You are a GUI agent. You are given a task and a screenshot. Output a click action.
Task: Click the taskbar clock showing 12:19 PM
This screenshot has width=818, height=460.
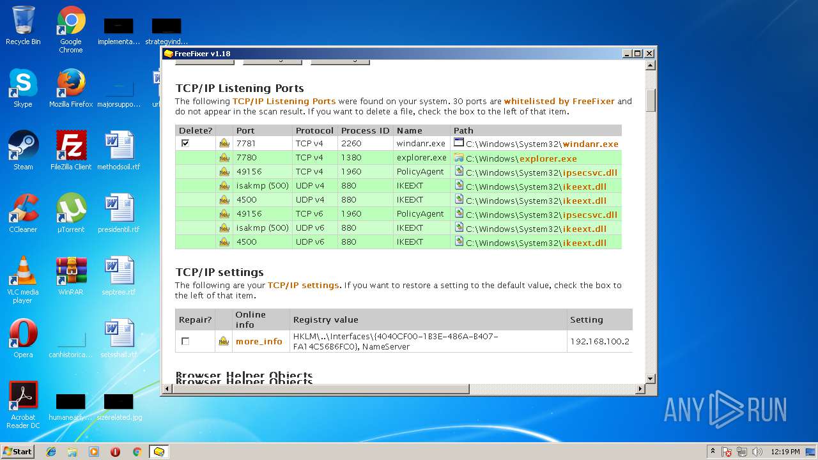coord(785,452)
